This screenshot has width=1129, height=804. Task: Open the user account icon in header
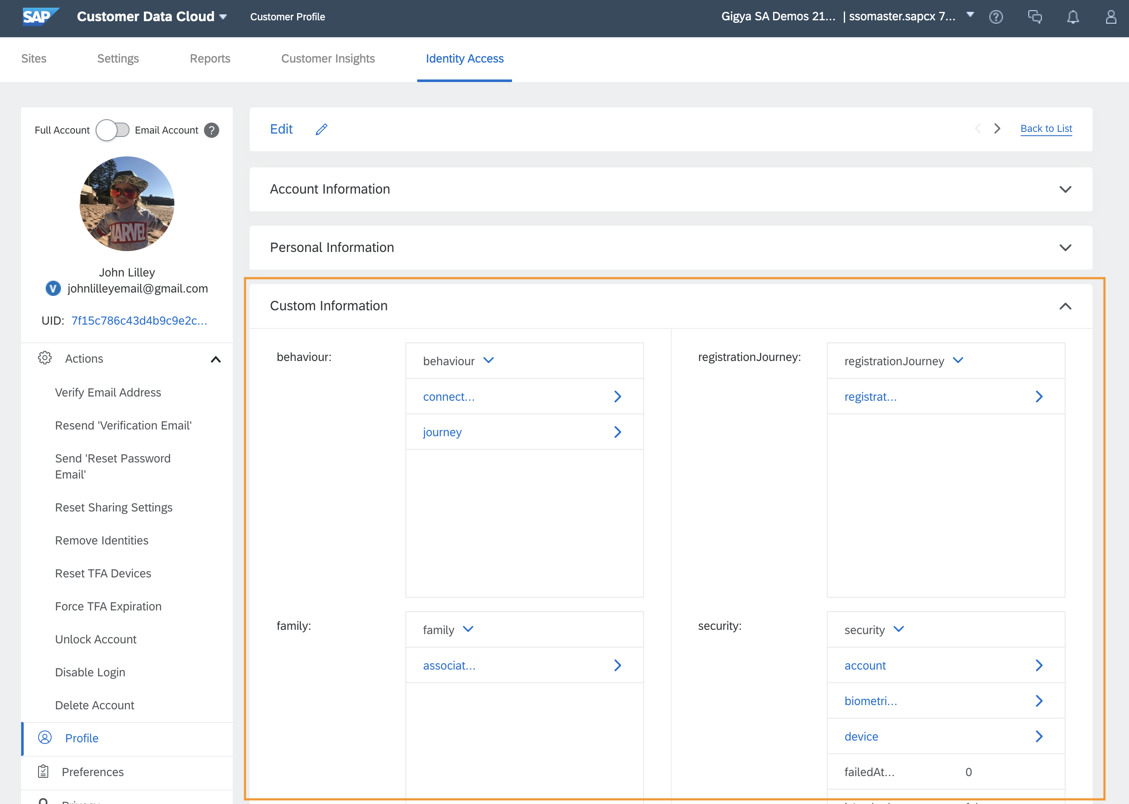tap(1111, 17)
